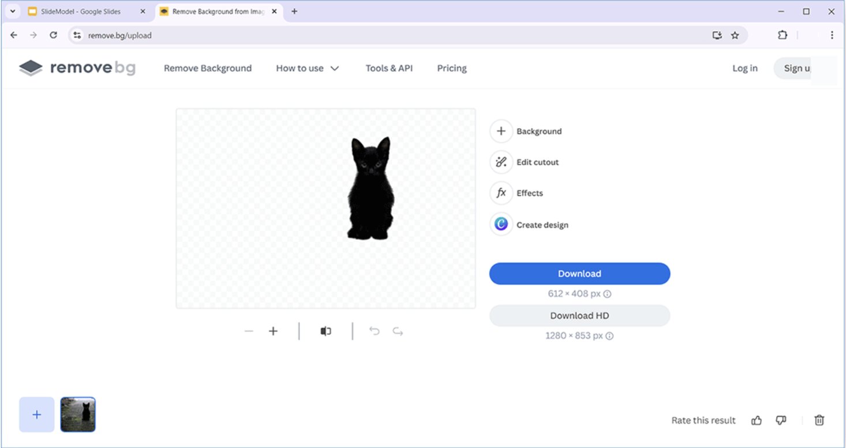The height and width of the screenshot is (448, 846).
Task: Open Tools & API in the navigation
Action: [389, 68]
